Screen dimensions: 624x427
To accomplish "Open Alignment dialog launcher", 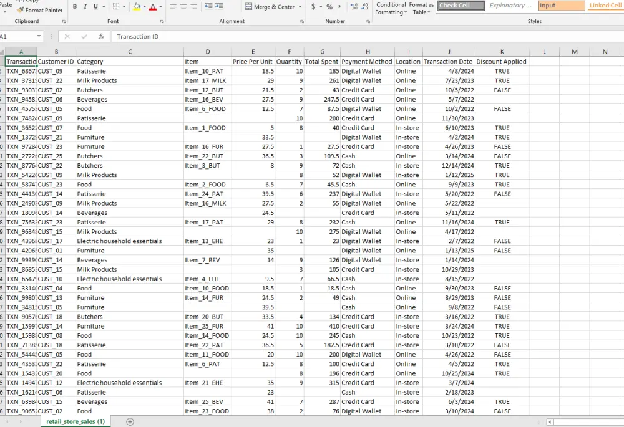I will [301, 21].
